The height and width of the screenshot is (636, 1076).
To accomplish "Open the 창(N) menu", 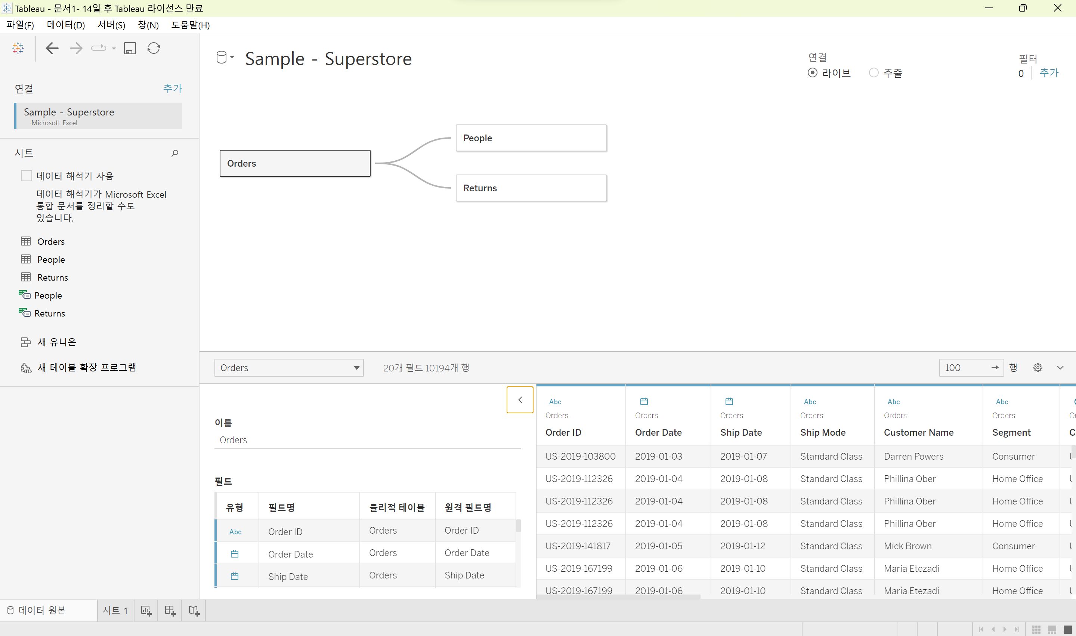I will click(148, 25).
